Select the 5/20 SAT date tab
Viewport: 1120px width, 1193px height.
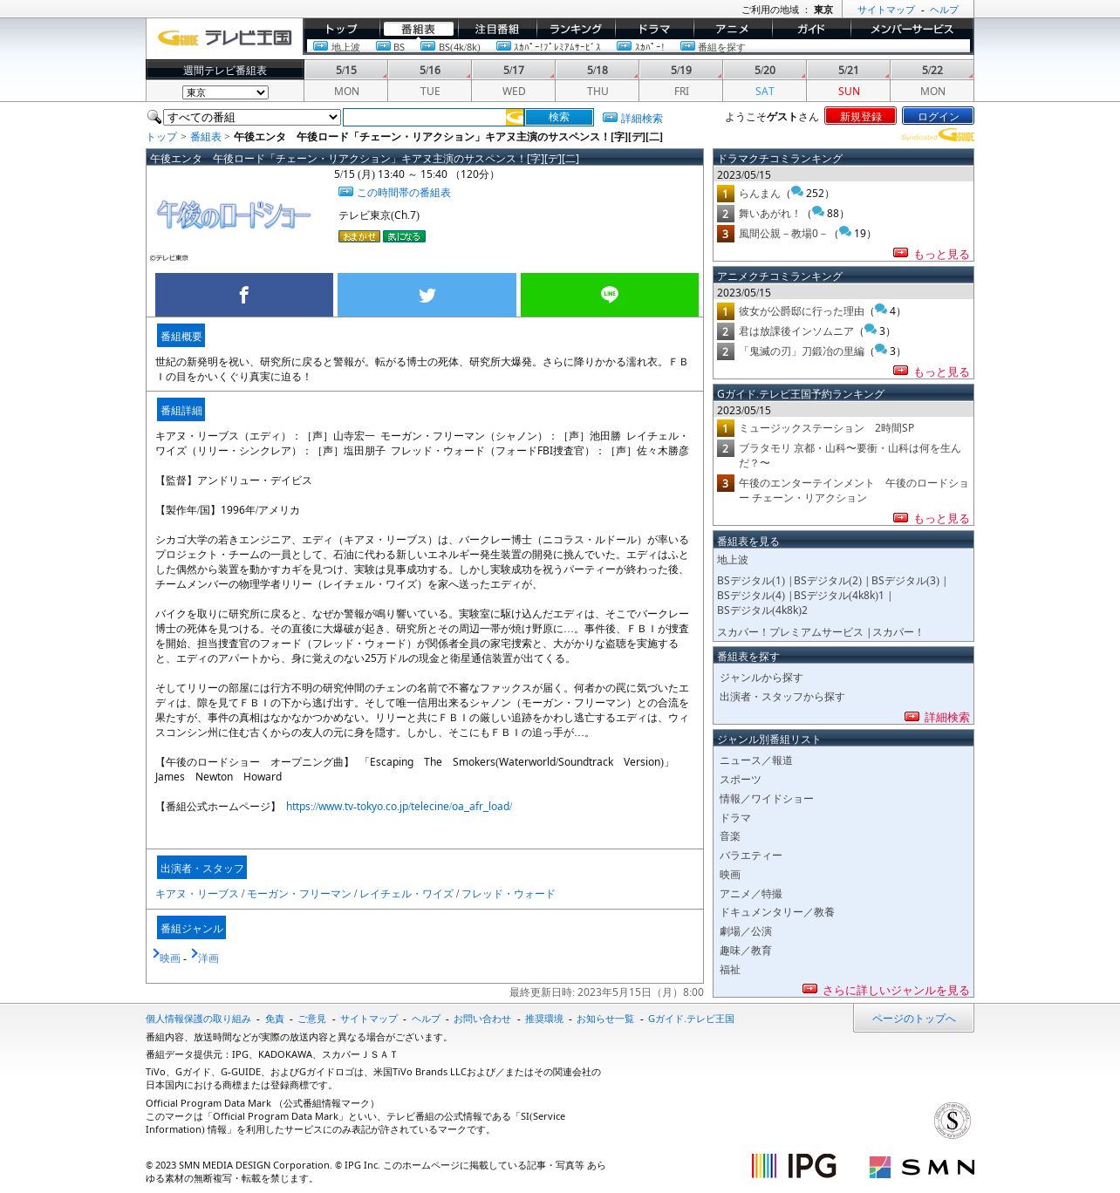[x=765, y=80]
